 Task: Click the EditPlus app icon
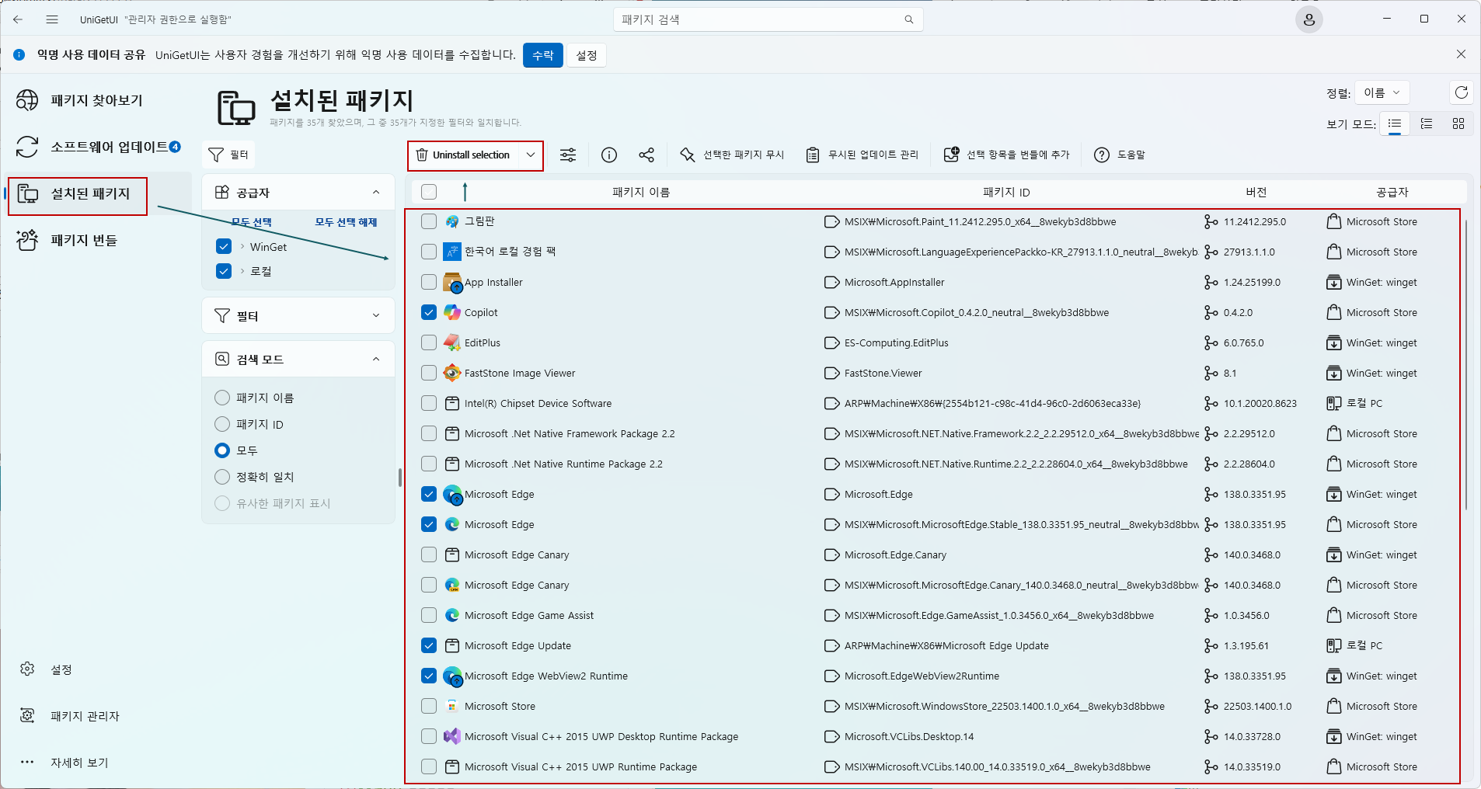pos(451,342)
